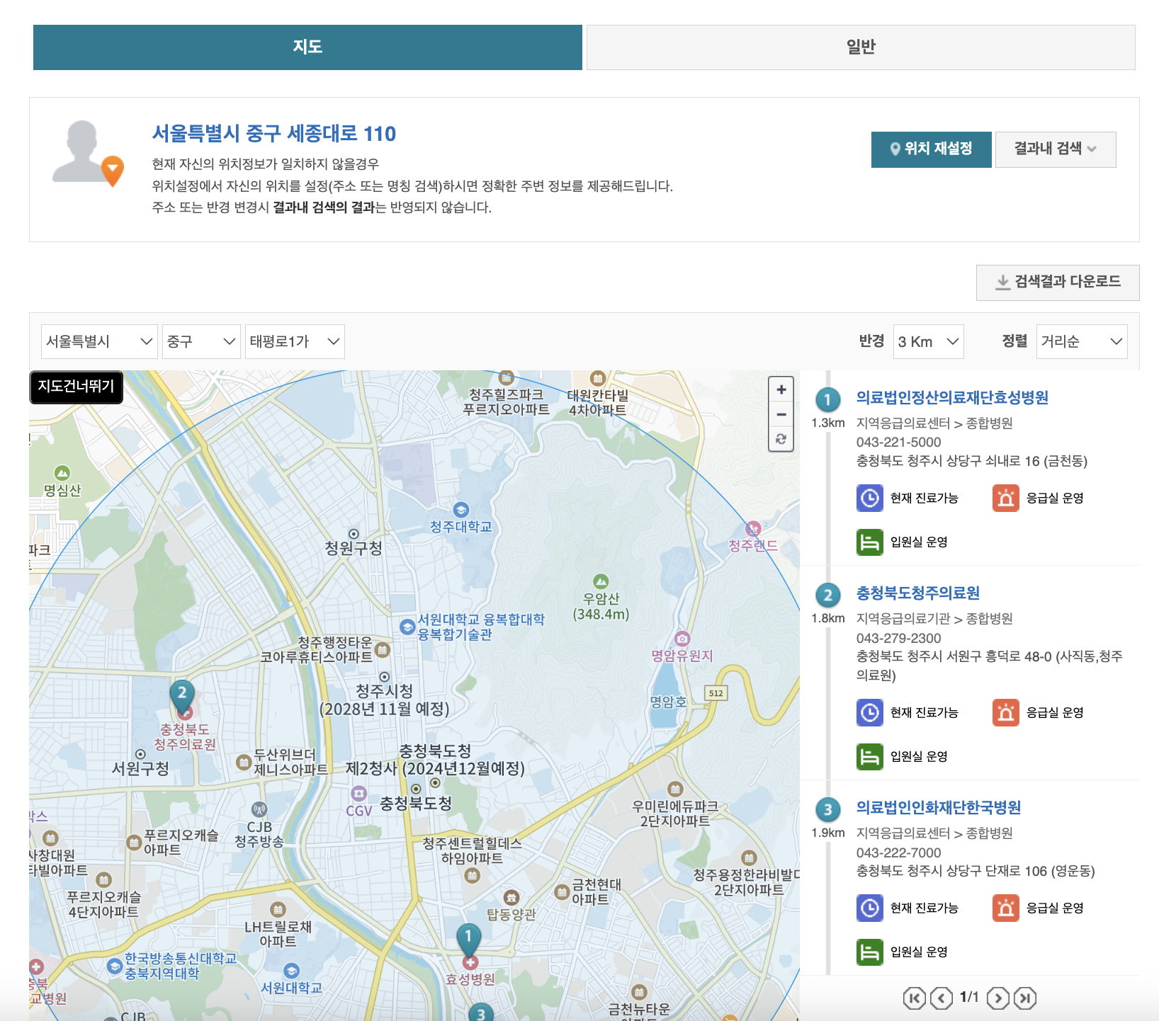Click 현재 진료가능 clock icon for 청주의료원
This screenshot has width=1159, height=1021.
coord(869,713)
